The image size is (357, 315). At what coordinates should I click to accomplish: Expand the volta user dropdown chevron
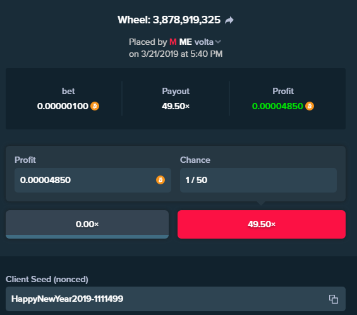tap(218, 42)
